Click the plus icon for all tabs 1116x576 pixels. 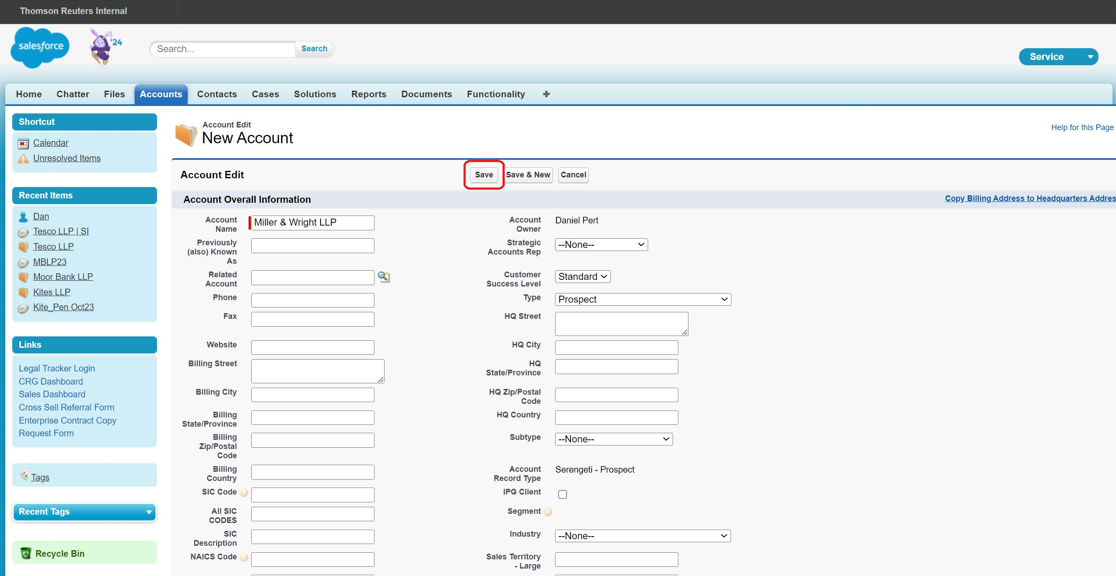pyautogui.click(x=546, y=94)
